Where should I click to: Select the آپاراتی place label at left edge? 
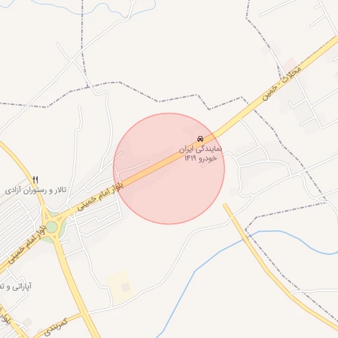point(16,287)
